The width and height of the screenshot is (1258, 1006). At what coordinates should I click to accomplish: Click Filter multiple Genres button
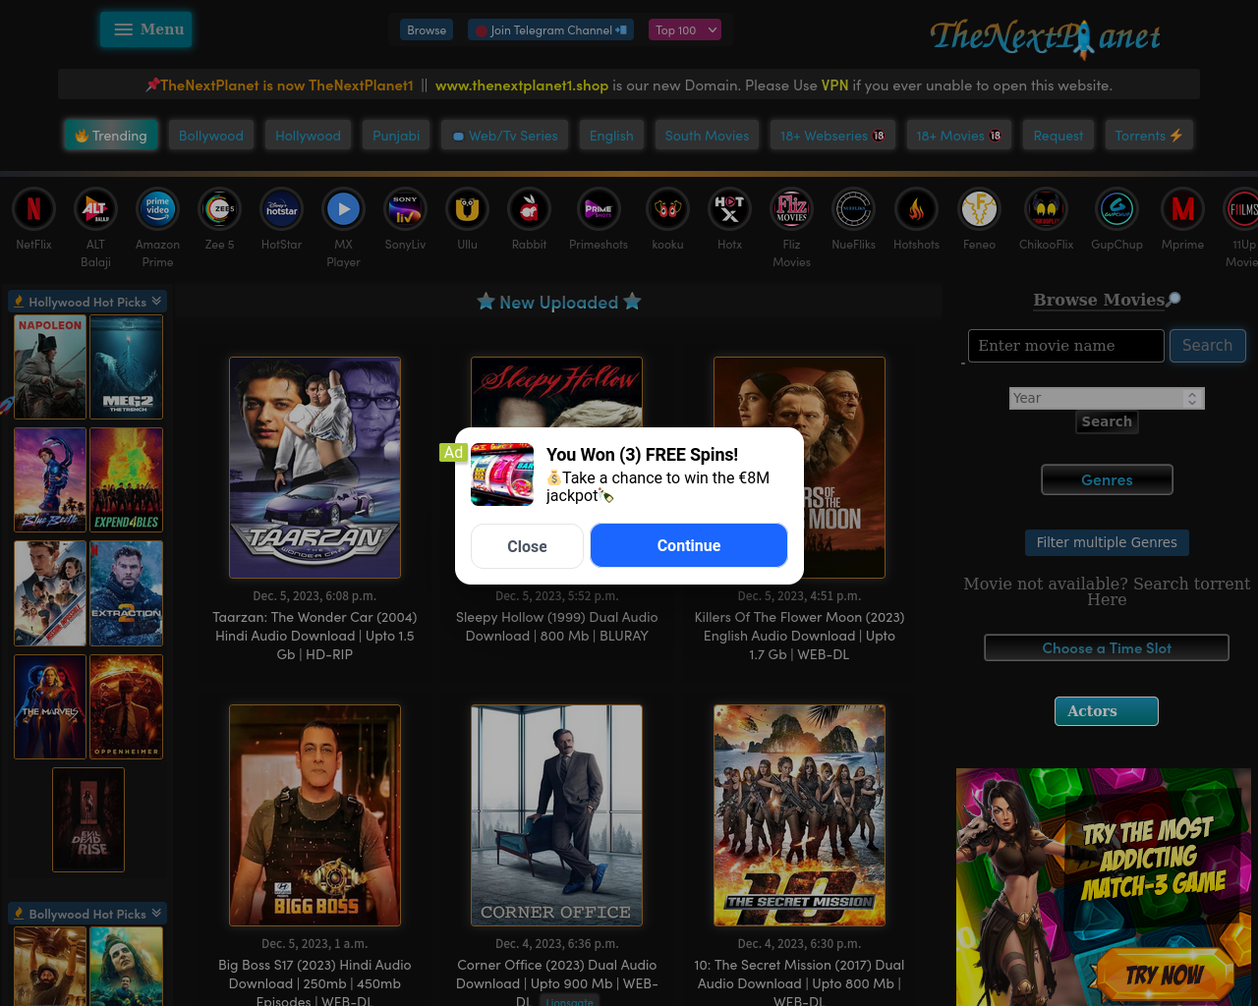point(1107,542)
